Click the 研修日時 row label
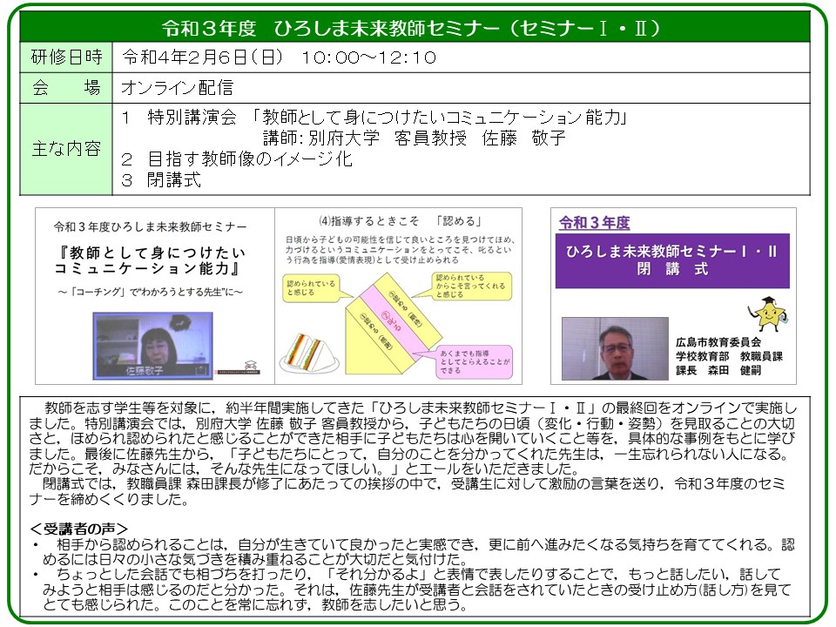Screen dimensions: 836x627 66,57
